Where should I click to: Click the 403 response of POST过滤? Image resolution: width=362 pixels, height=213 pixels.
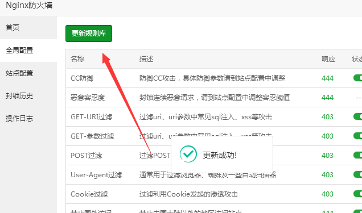click(327, 156)
